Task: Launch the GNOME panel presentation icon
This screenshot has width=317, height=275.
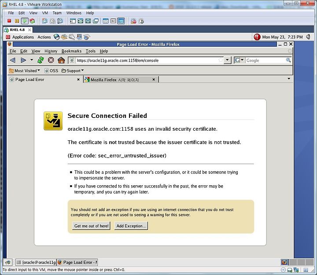Action: (x=79, y=37)
